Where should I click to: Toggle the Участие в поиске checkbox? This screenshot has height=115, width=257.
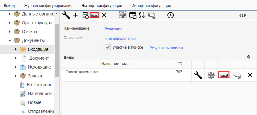[x=108, y=47]
